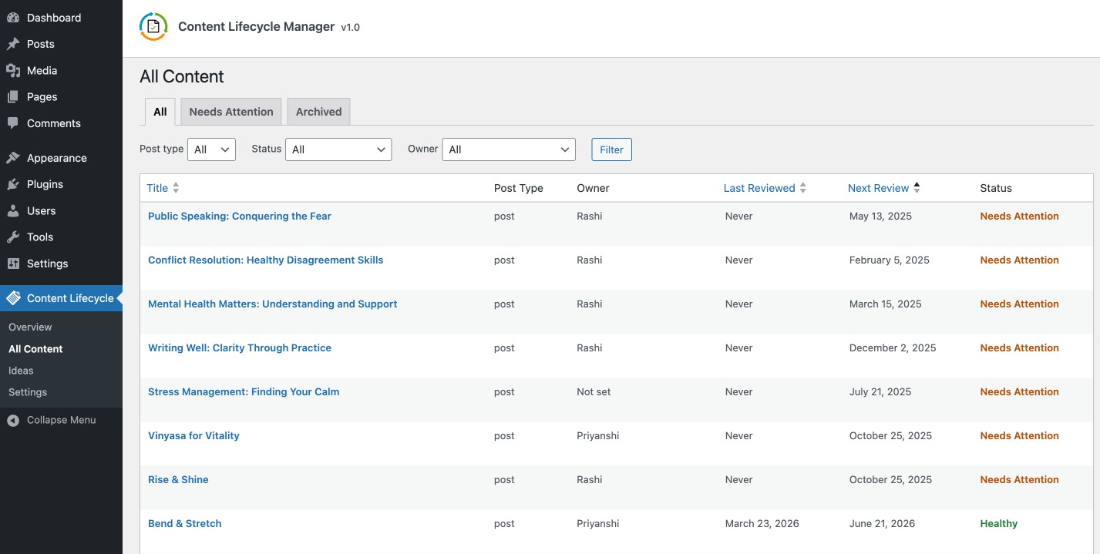Select the Media library icon
The width and height of the screenshot is (1100, 554).
[13, 70]
